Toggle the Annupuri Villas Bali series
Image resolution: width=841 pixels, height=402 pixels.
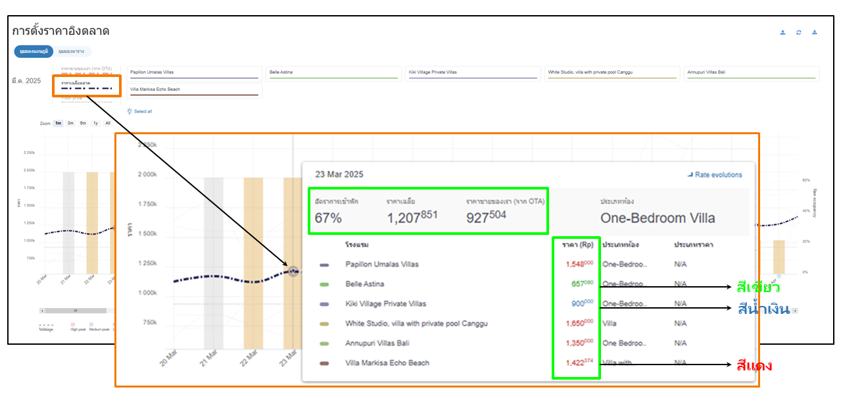point(750,74)
